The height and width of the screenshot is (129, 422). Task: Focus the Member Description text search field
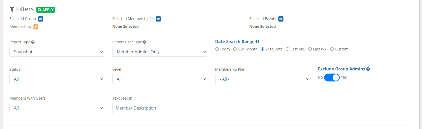(x=211, y=108)
